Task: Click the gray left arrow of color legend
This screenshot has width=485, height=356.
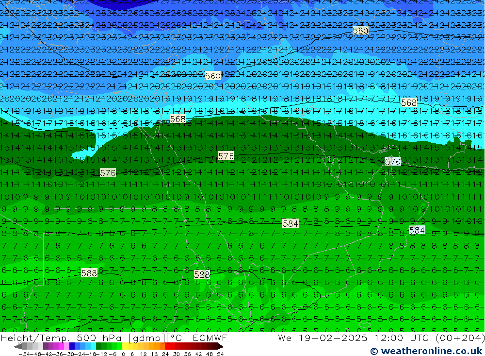Action: [x=17, y=346]
